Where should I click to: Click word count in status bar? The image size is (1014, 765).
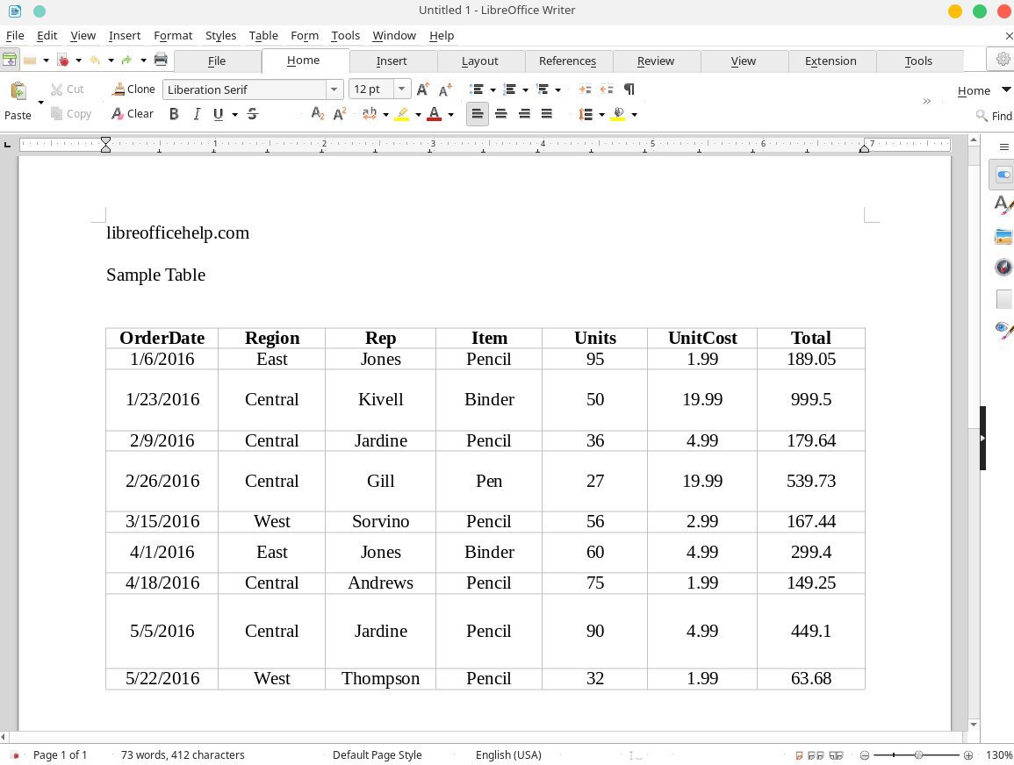click(183, 754)
